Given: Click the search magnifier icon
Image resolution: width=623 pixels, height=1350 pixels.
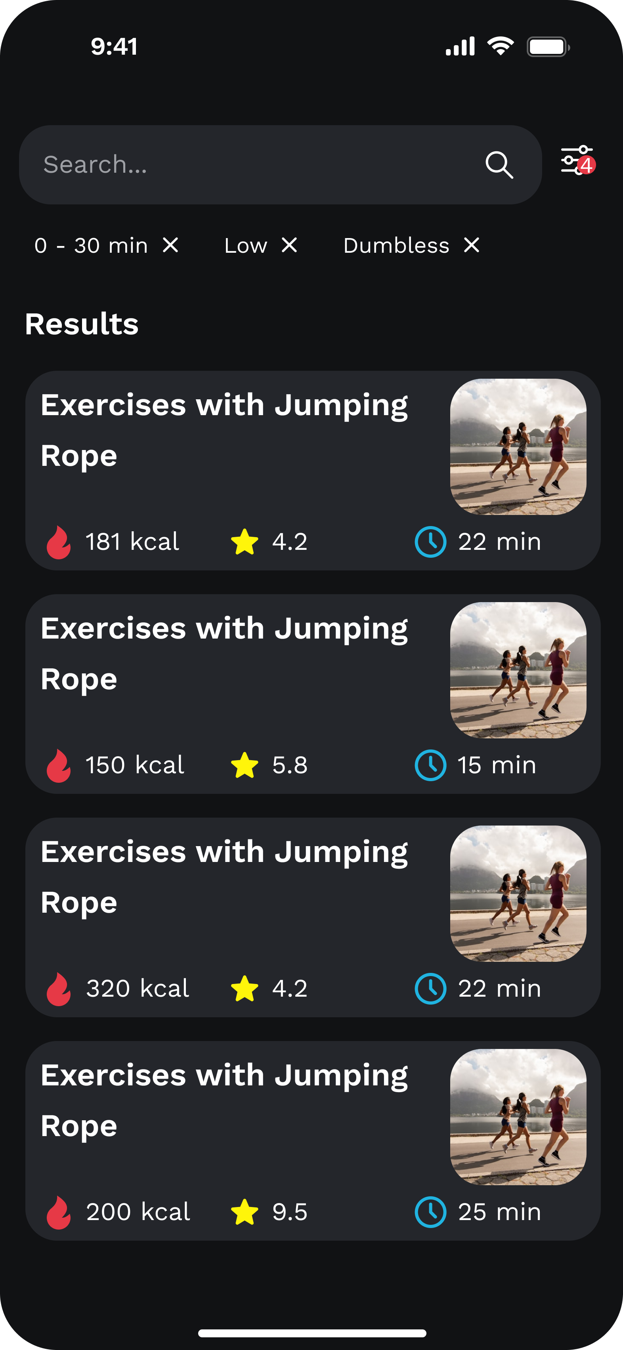Looking at the screenshot, I should 499,164.
